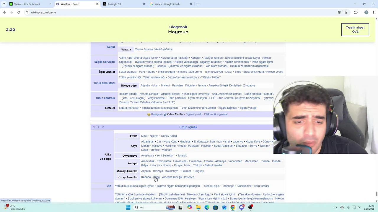Select the WikiRace - Game tab
This screenshot has width=378, height=212.
click(77, 4)
